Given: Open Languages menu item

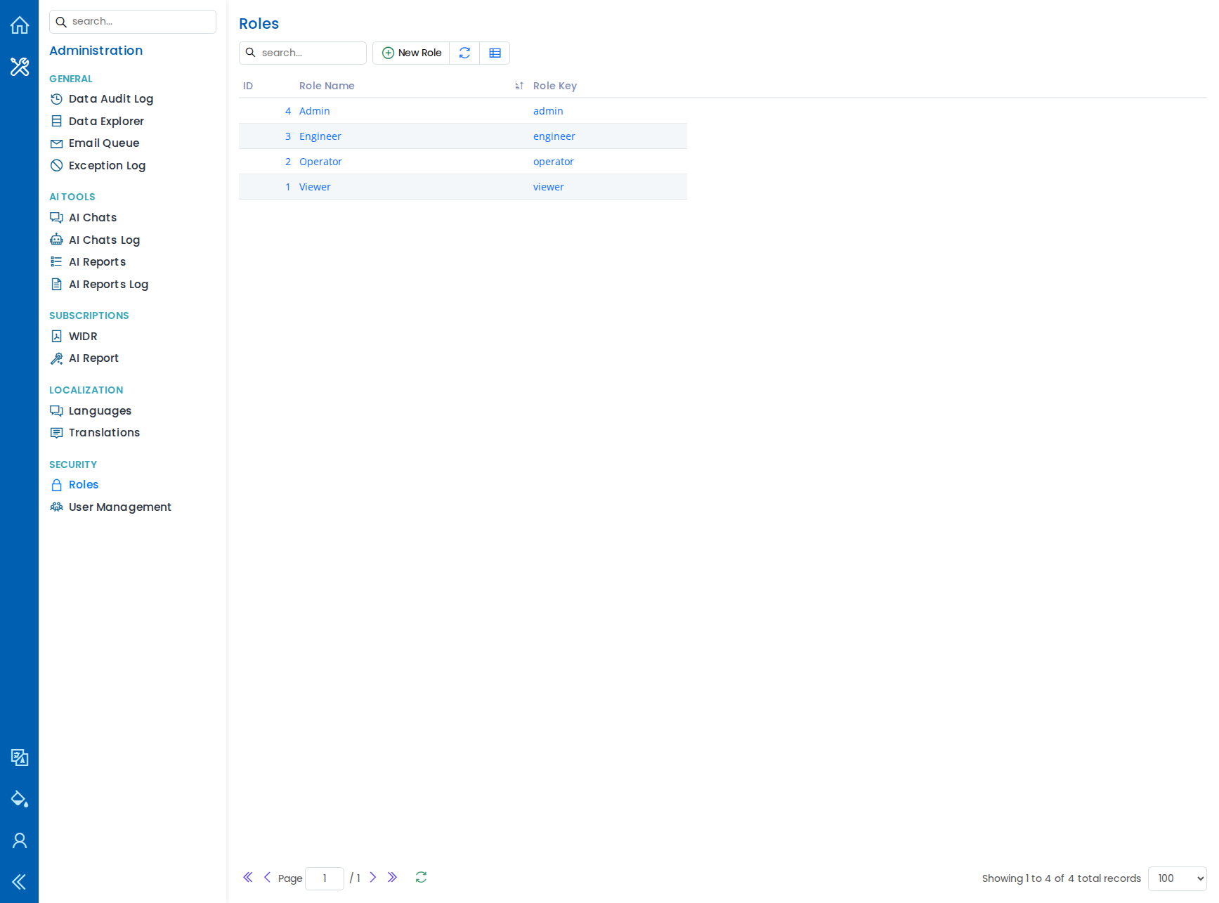Looking at the screenshot, I should click(x=100, y=411).
